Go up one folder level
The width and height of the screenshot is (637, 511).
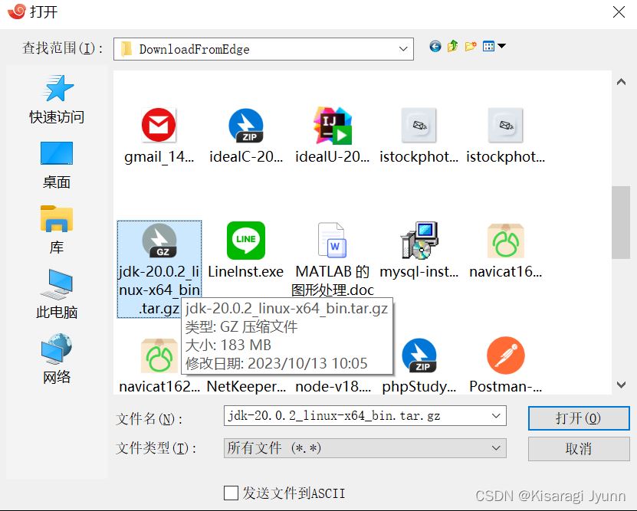452,47
